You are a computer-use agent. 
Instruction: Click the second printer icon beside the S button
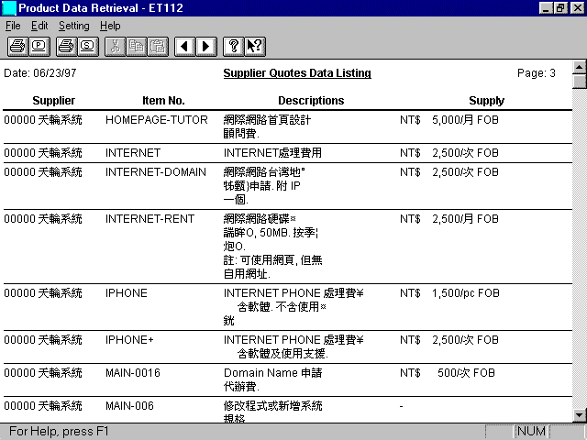click(x=66, y=47)
